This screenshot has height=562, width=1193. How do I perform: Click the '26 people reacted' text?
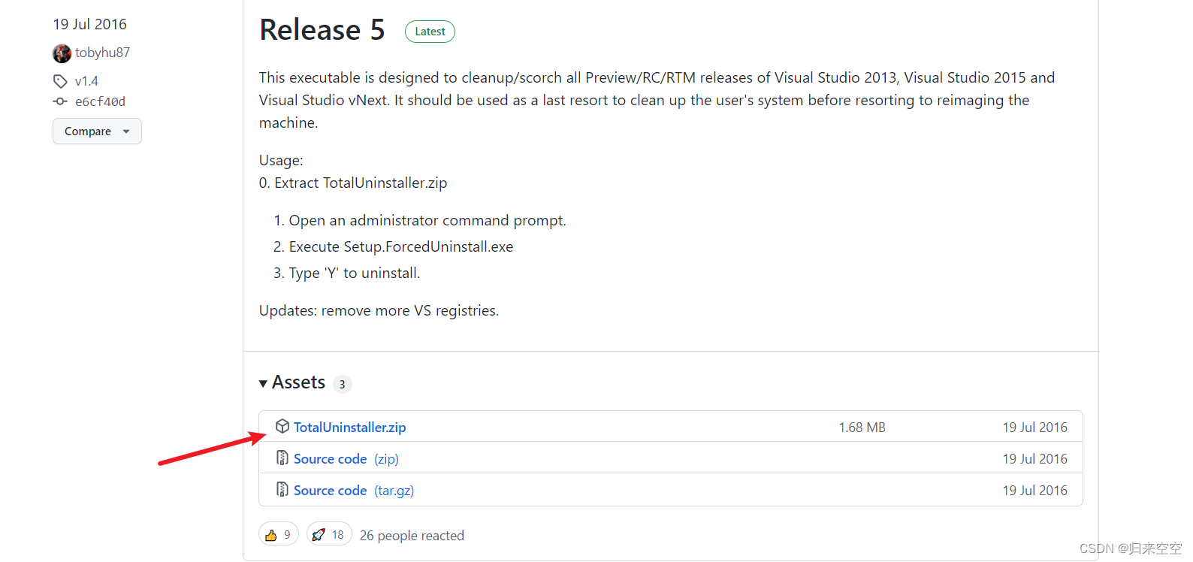412,535
